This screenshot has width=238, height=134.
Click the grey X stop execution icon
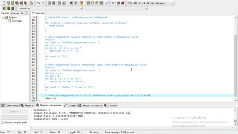tap(113, 3)
